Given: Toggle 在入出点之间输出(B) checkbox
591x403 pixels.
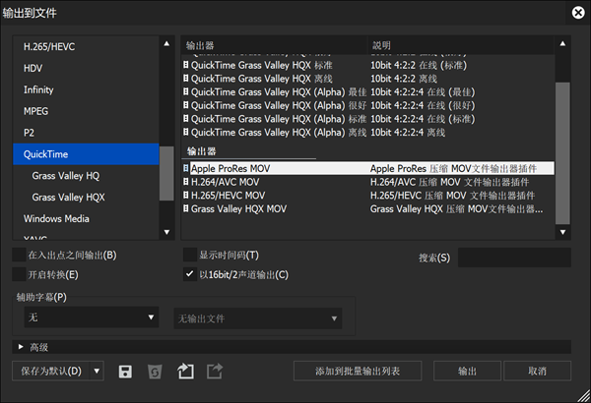Looking at the screenshot, I should click(x=19, y=255).
